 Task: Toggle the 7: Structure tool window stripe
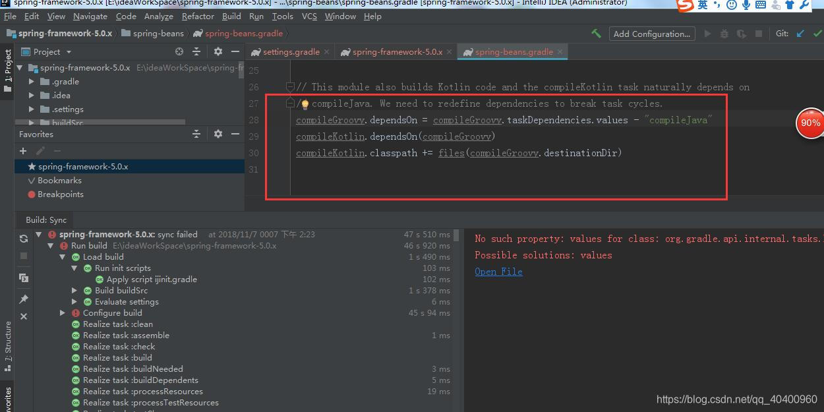(7, 346)
